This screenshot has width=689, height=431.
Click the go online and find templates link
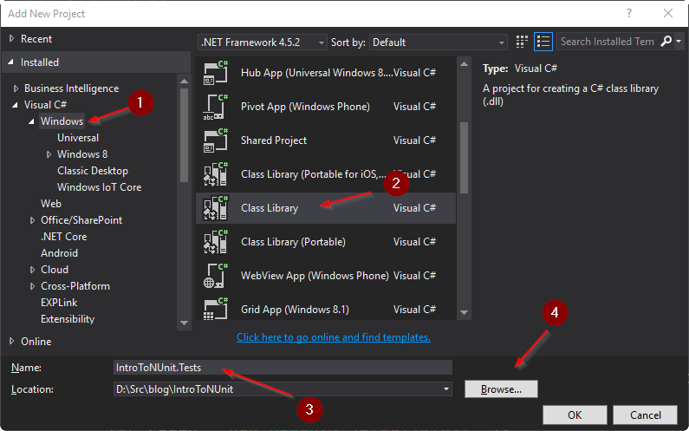pyautogui.click(x=334, y=337)
